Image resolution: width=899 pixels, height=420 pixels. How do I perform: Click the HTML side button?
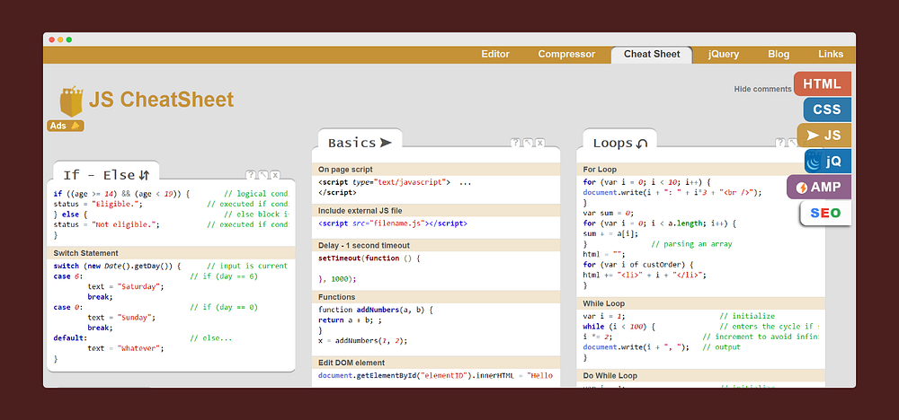tap(822, 84)
